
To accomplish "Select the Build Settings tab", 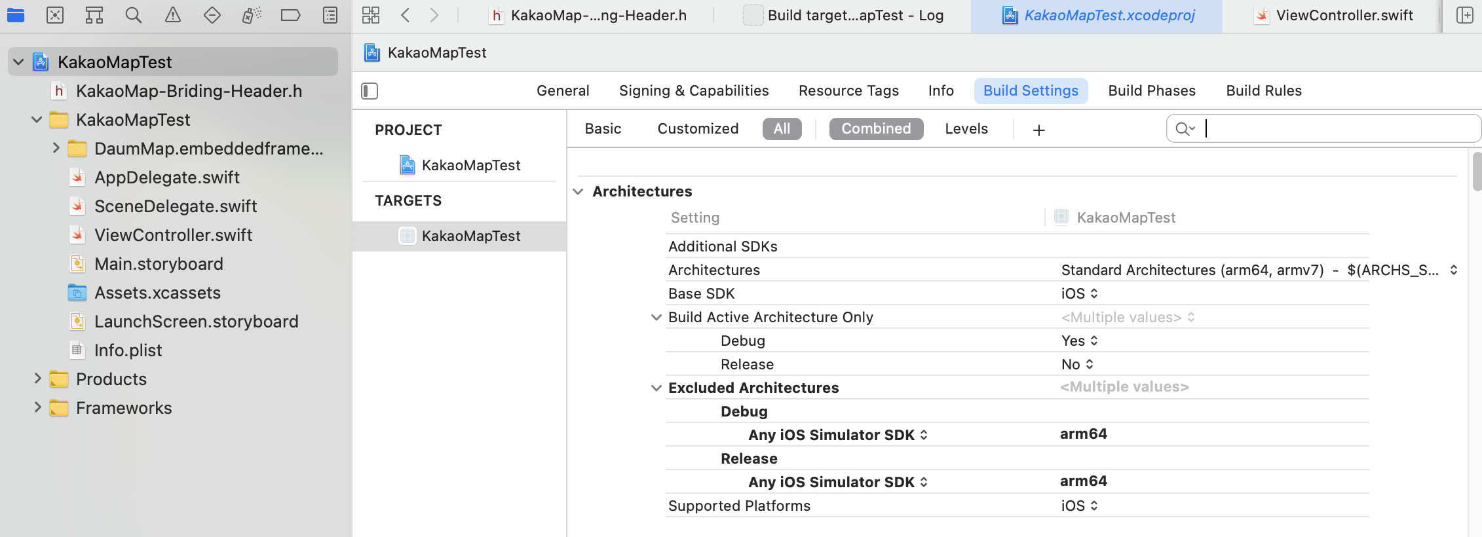I will click(1031, 91).
